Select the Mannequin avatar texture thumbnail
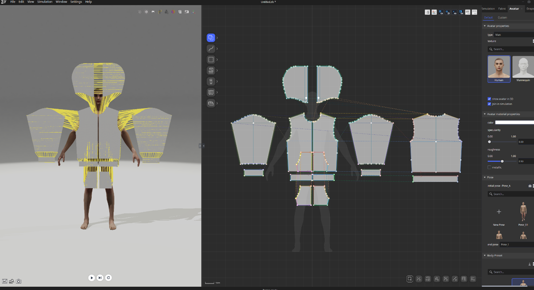This screenshot has width=534, height=290. [x=523, y=69]
